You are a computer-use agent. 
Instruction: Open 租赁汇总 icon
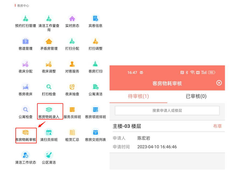pyautogui.click(x=72, y=132)
